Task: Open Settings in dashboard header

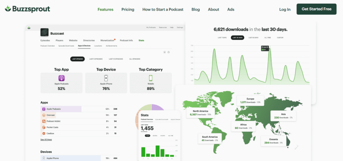Action: click(x=180, y=27)
